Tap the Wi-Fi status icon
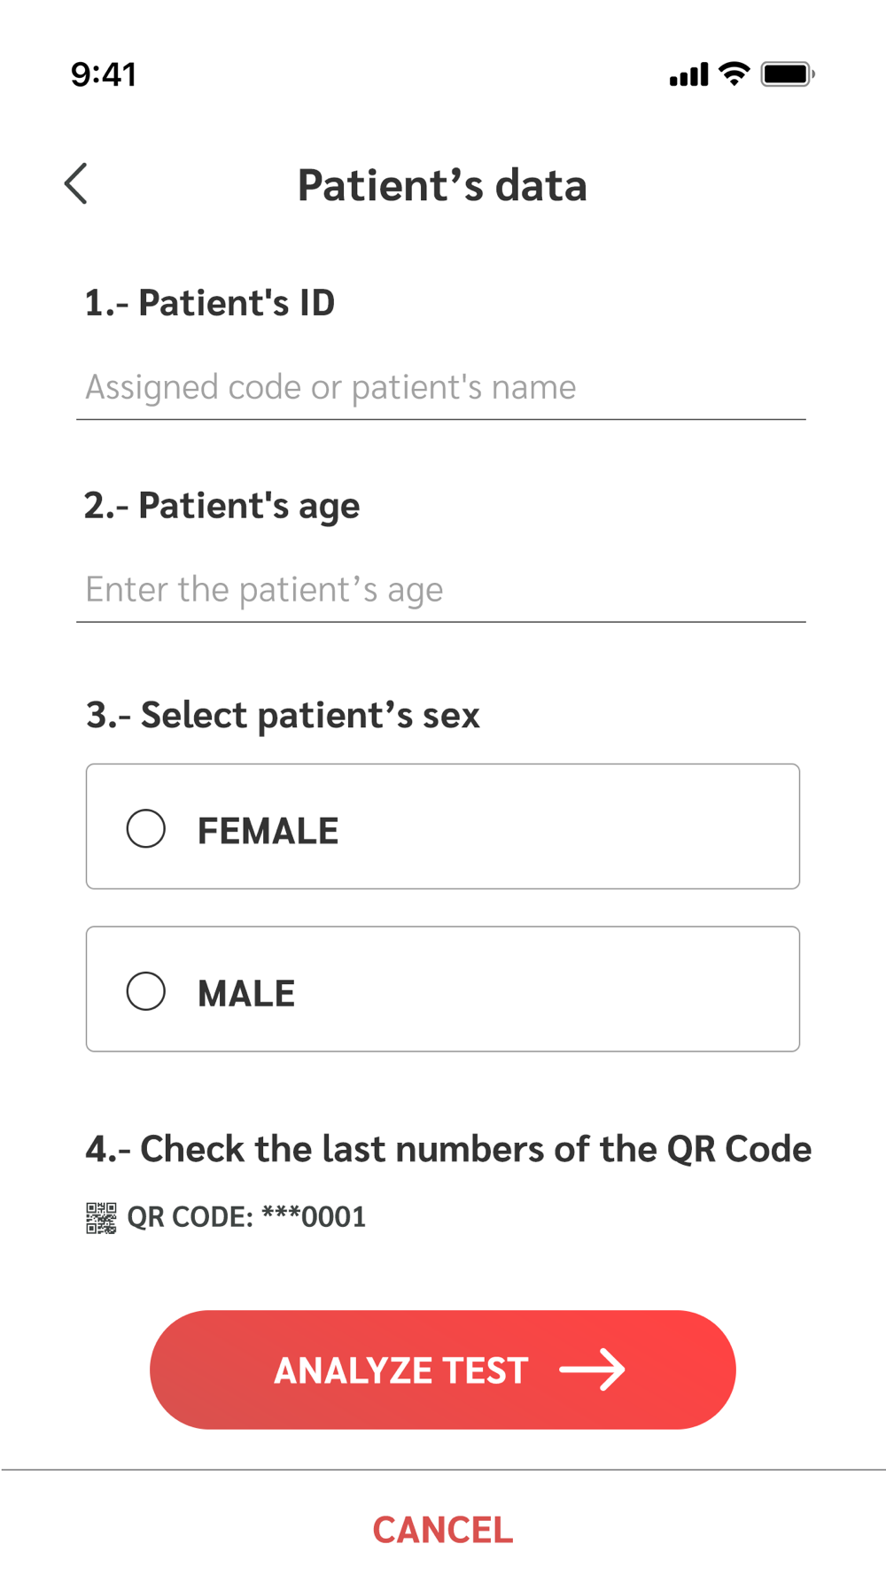Image resolution: width=886 pixels, height=1575 pixels. (x=734, y=74)
